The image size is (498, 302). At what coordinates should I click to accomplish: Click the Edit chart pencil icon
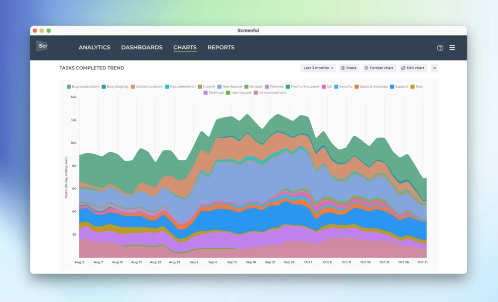coord(403,68)
